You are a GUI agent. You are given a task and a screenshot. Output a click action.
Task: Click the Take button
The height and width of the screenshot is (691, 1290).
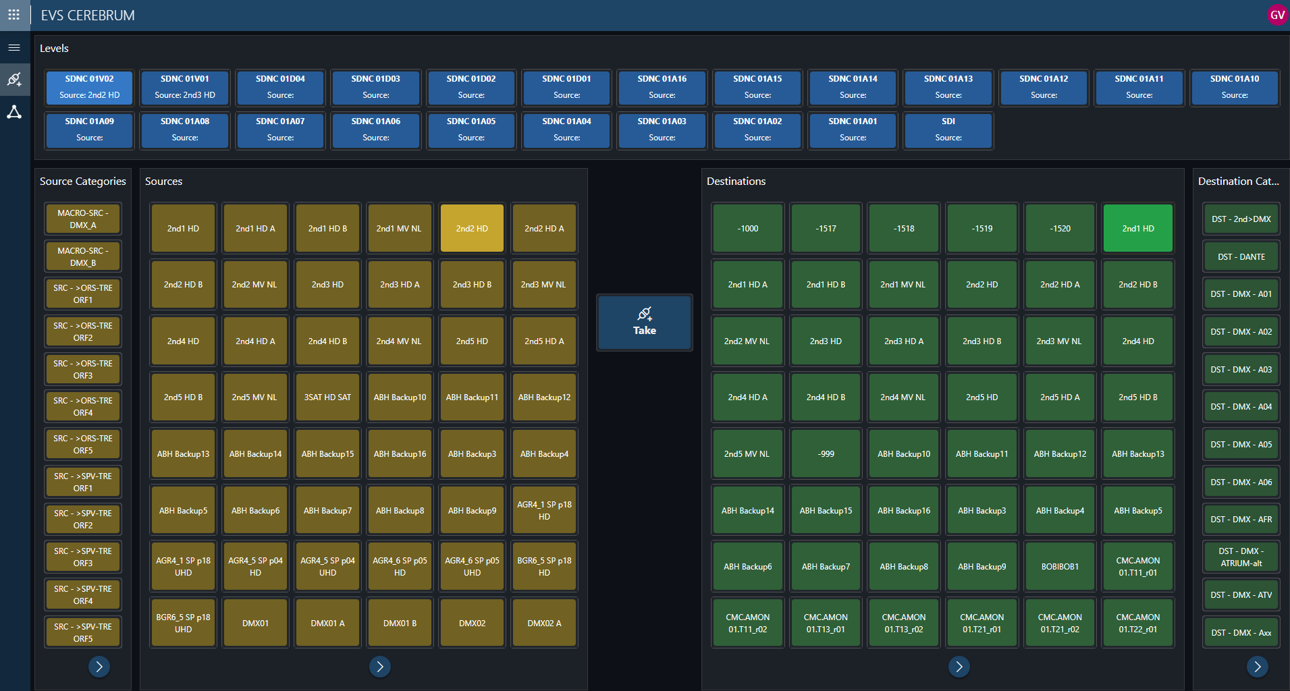[x=645, y=323]
